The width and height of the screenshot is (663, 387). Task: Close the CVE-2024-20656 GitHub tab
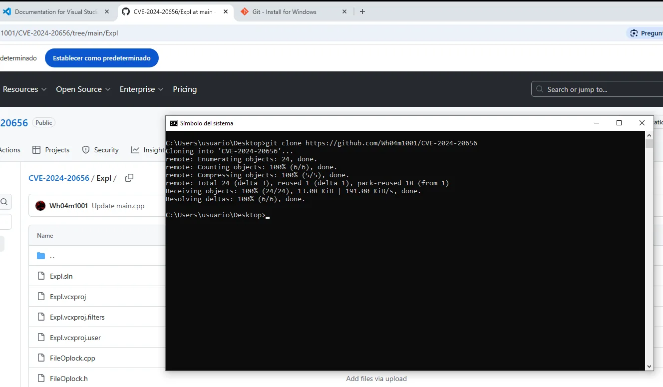(225, 11)
